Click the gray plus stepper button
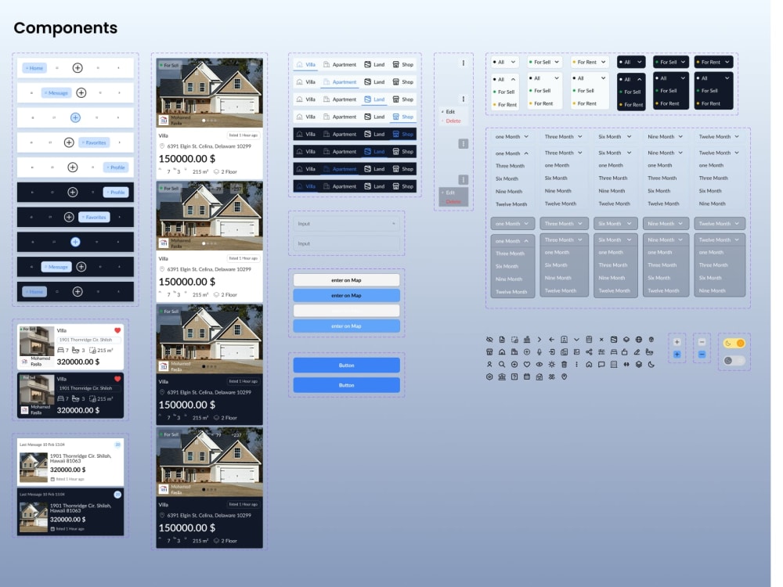The image size is (783, 587). coord(677,342)
